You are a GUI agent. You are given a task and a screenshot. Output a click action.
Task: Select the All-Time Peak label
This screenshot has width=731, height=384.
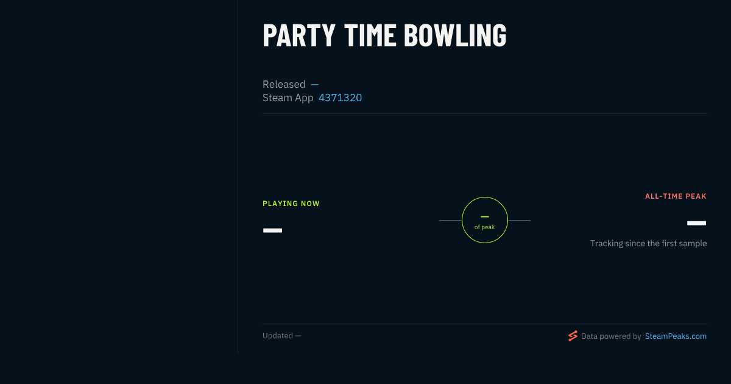(676, 196)
